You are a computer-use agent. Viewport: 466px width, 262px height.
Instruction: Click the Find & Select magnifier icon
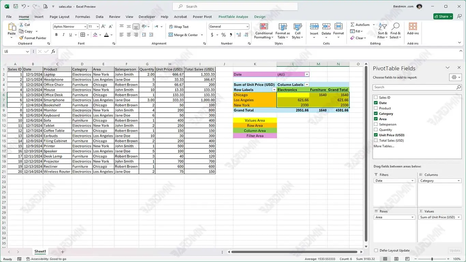396,27
